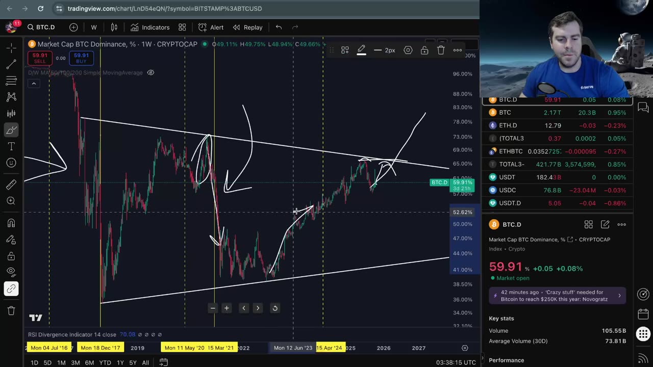Image resolution: width=653 pixels, height=367 pixels.
Task: Delete the selected drawing in floating toolbar
Action: click(x=441, y=50)
